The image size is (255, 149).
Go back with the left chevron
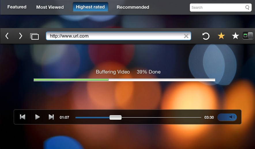coord(7,36)
